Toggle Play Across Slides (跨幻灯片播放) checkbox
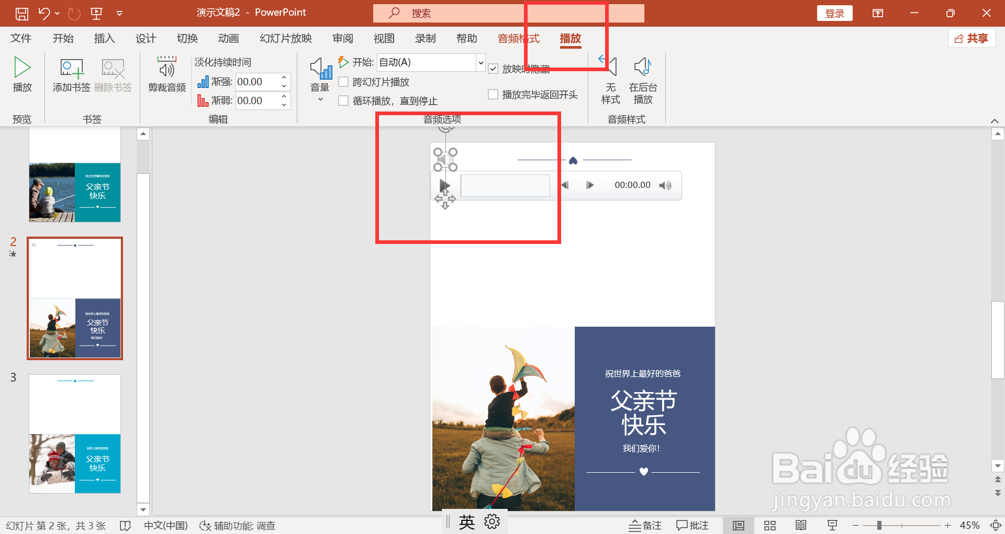This screenshot has height=534, width=1005. [343, 82]
